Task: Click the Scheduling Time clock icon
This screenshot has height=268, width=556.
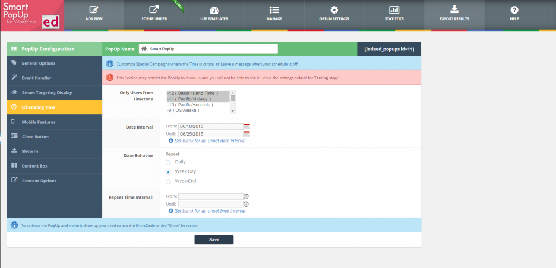Action: (14, 107)
